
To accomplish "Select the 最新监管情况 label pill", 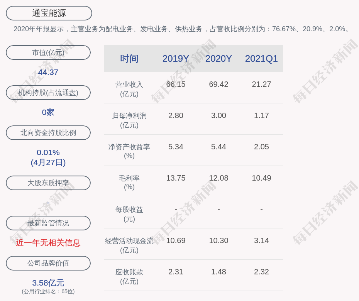I will tap(48, 223).
